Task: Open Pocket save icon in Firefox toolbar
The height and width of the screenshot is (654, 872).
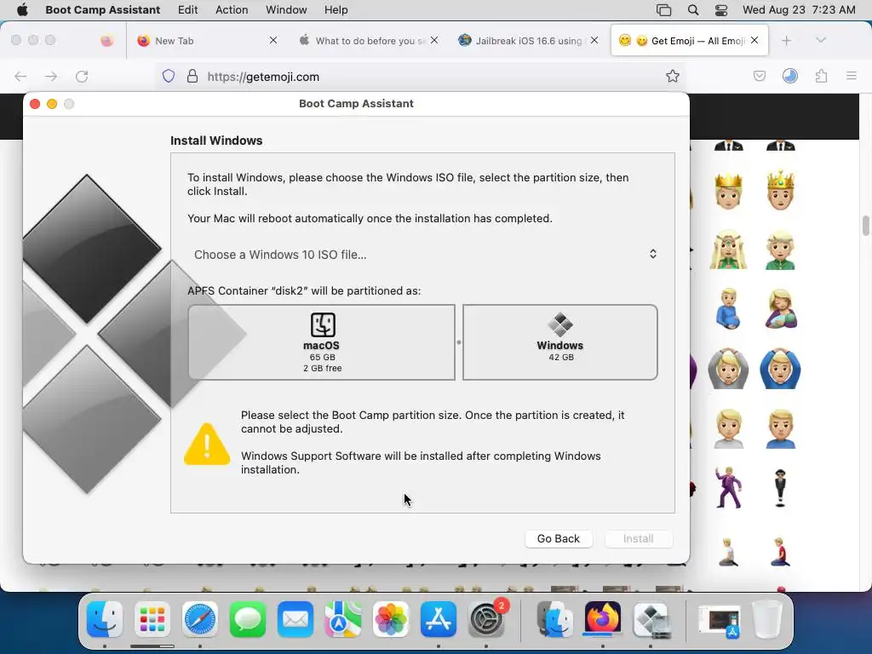Action: pos(760,76)
